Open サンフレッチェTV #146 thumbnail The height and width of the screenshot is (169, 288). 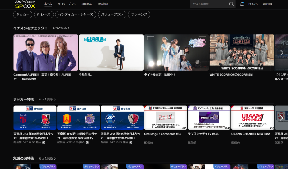click(x=209, y=118)
